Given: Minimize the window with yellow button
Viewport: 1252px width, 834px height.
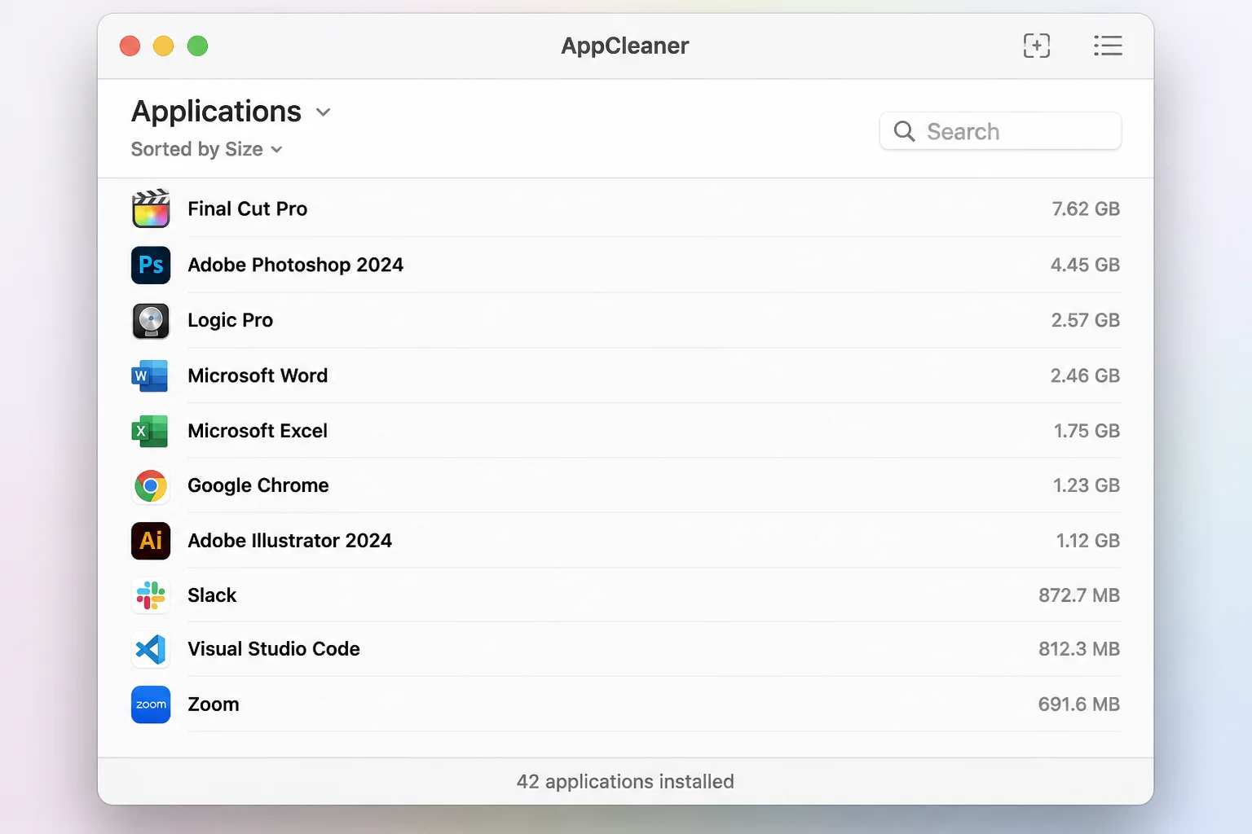Looking at the screenshot, I should [x=164, y=46].
